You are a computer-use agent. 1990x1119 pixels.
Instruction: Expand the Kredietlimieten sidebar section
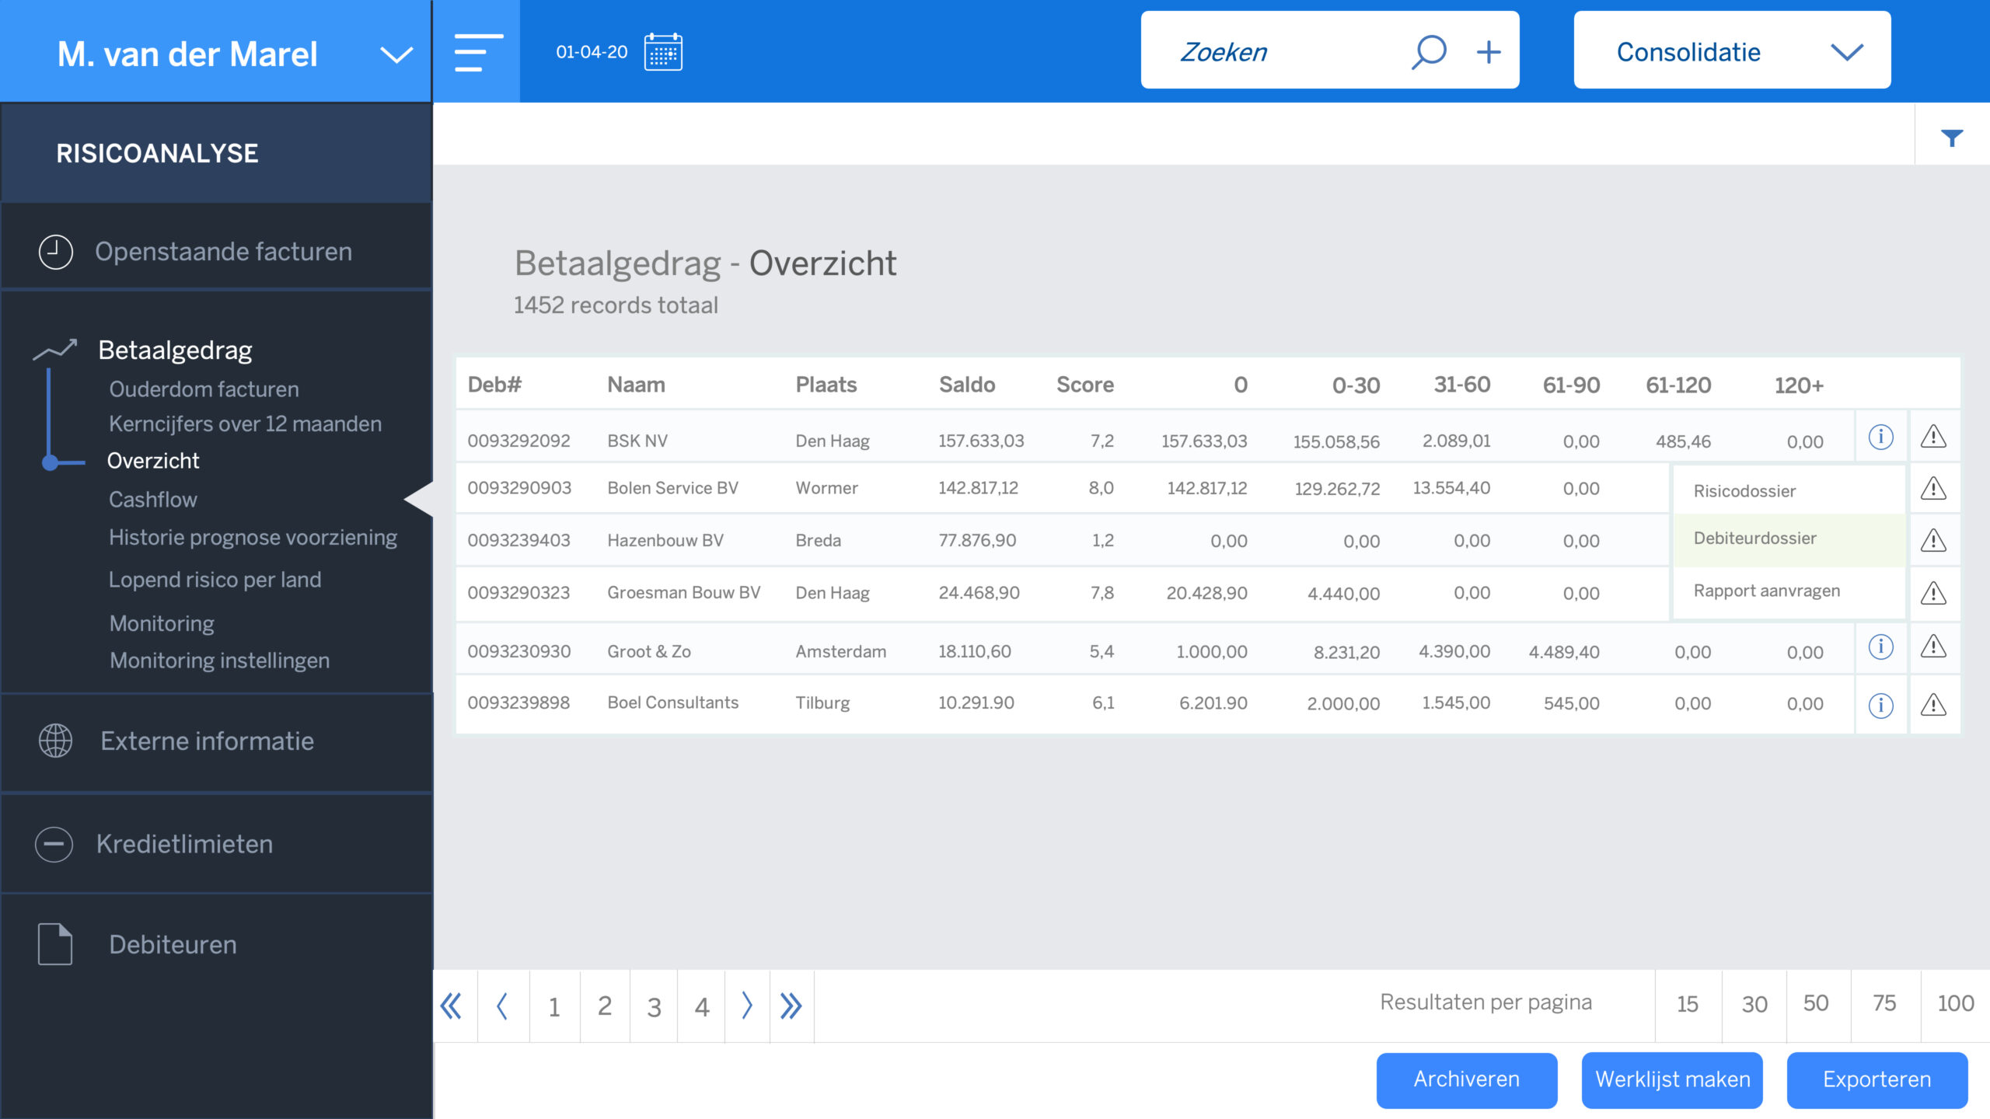tap(183, 844)
